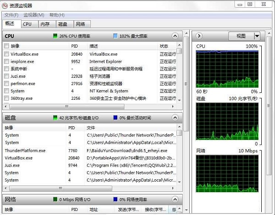
Task: Tick the iexplore.exe process checkbox
Action: coord(6,61)
